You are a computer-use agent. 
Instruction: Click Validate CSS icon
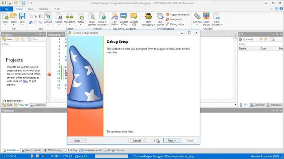(134, 19)
